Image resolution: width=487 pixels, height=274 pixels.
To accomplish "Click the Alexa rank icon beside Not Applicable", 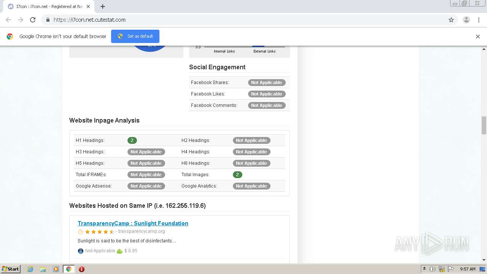I will (80, 251).
